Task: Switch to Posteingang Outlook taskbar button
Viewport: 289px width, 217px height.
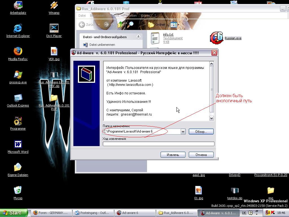Action: (93, 213)
